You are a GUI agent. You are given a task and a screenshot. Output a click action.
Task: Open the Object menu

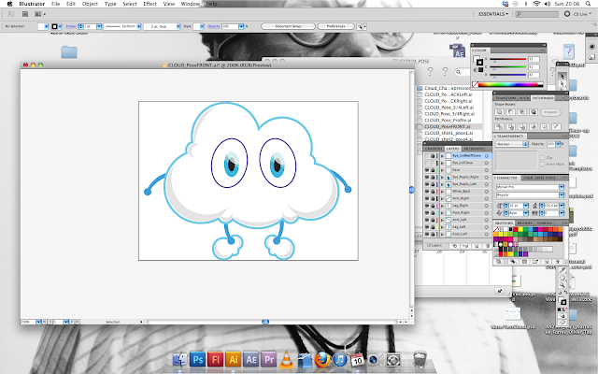(x=90, y=4)
